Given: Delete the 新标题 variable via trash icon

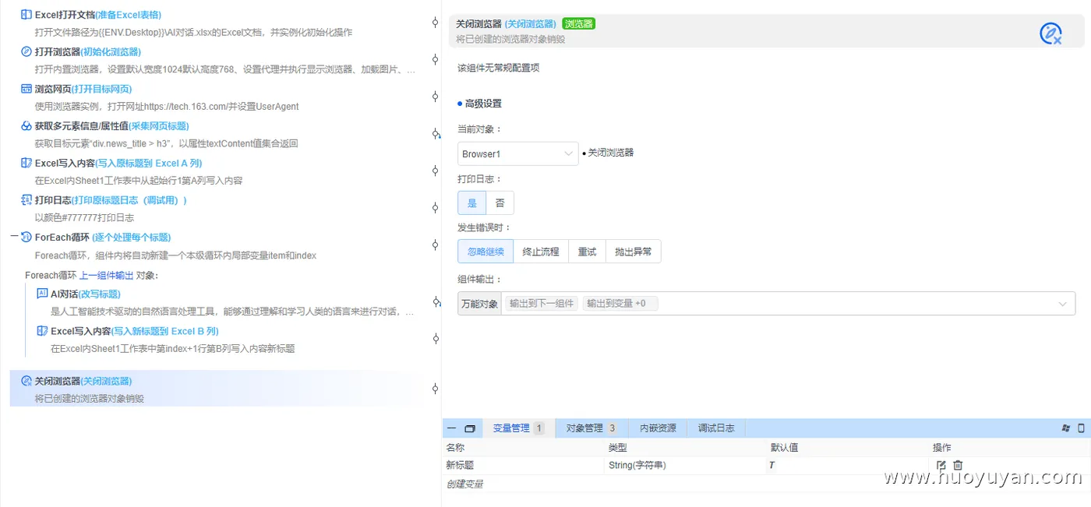Looking at the screenshot, I should (958, 465).
